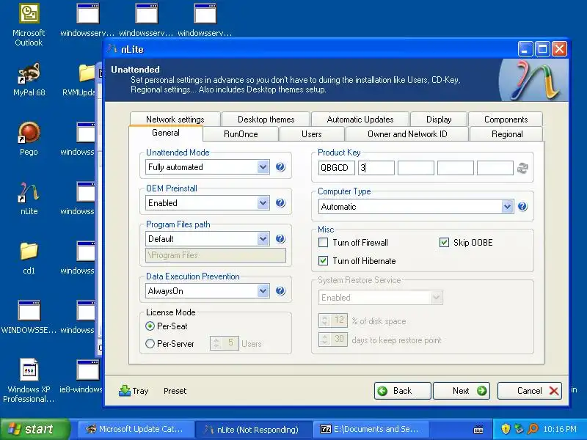Switch to the Display tab

tap(439, 120)
